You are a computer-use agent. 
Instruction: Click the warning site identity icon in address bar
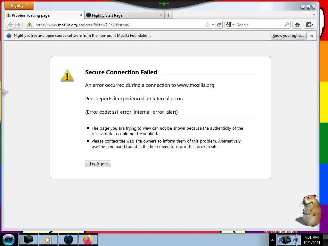click(29, 25)
